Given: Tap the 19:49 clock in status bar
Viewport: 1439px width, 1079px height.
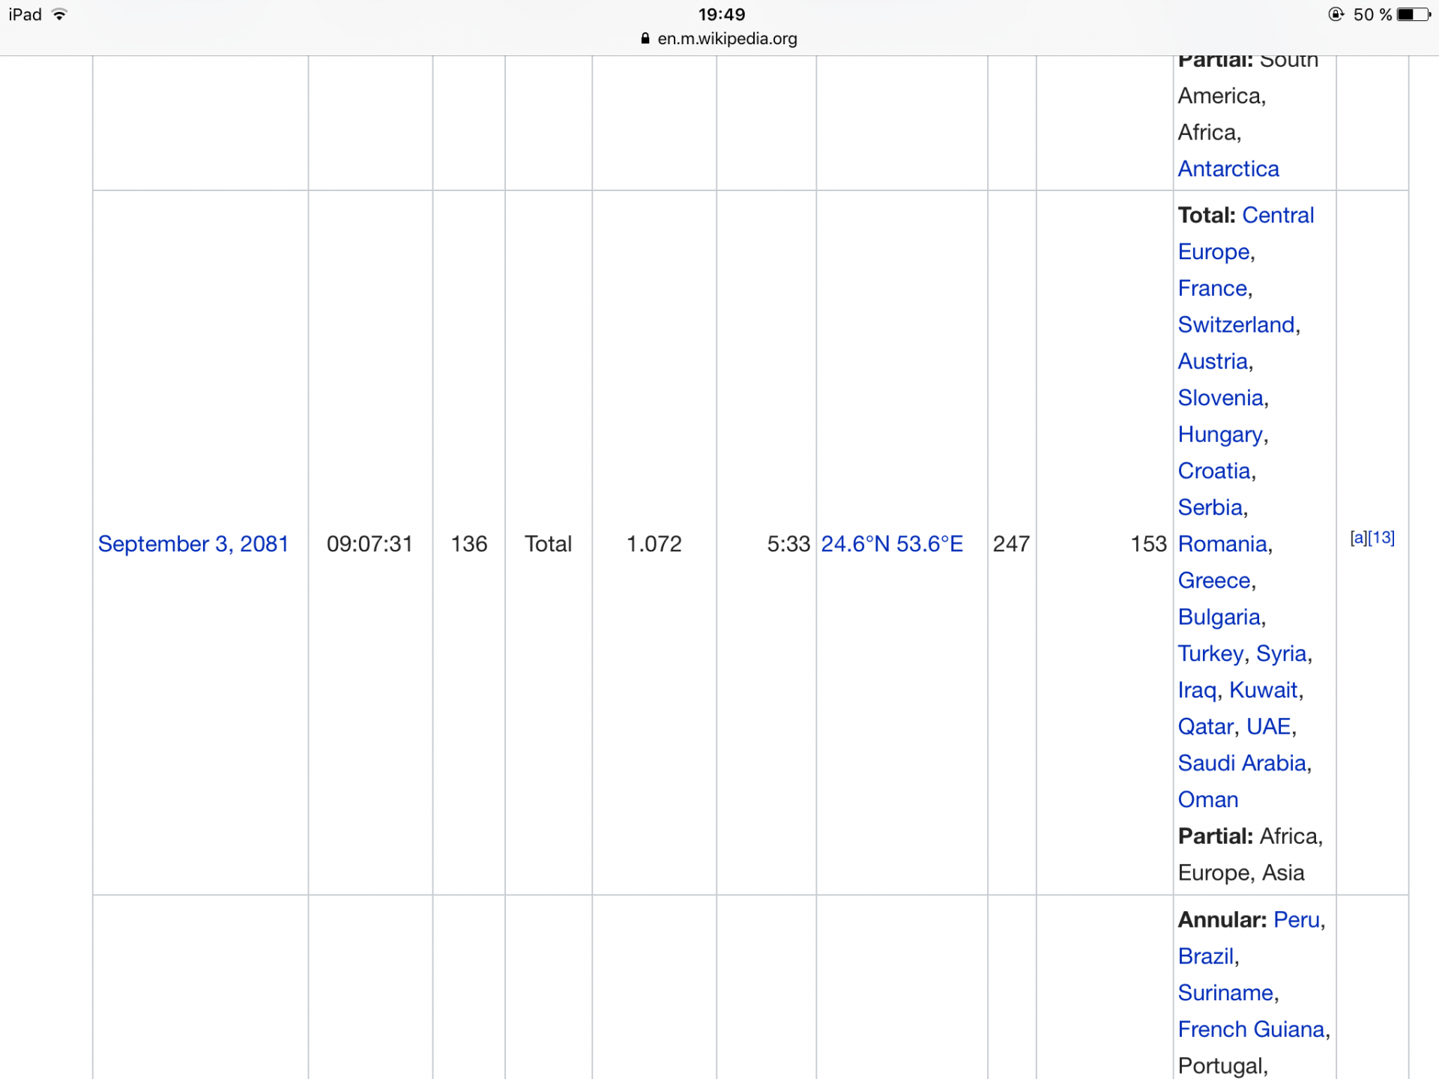Looking at the screenshot, I should 721,14.
